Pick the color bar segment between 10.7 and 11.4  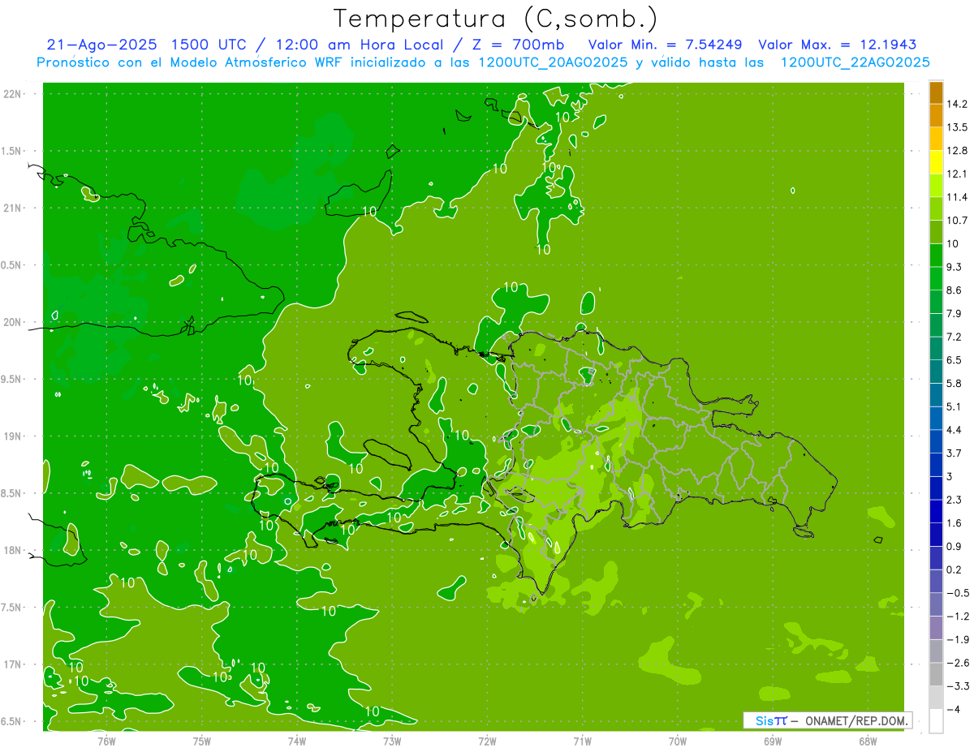[x=937, y=208]
